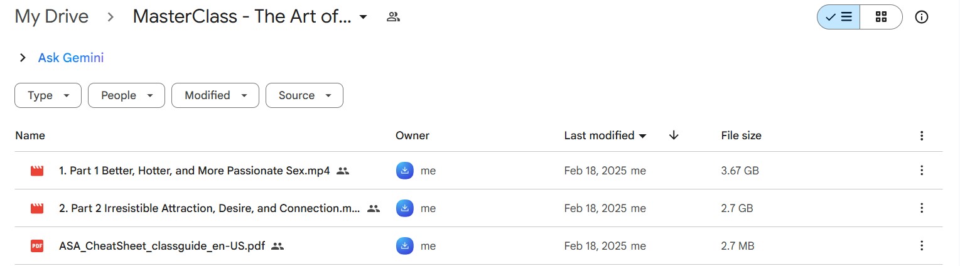Click the shared folder people icon
The height and width of the screenshot is (266, 960).
(394, 18)
